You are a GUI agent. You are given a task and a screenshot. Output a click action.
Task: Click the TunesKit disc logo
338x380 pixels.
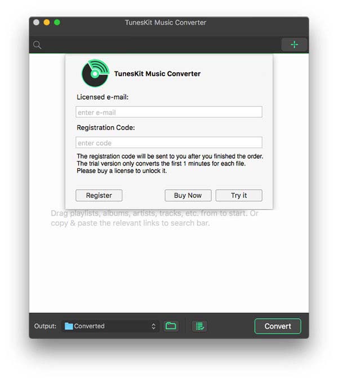point(95,73)
